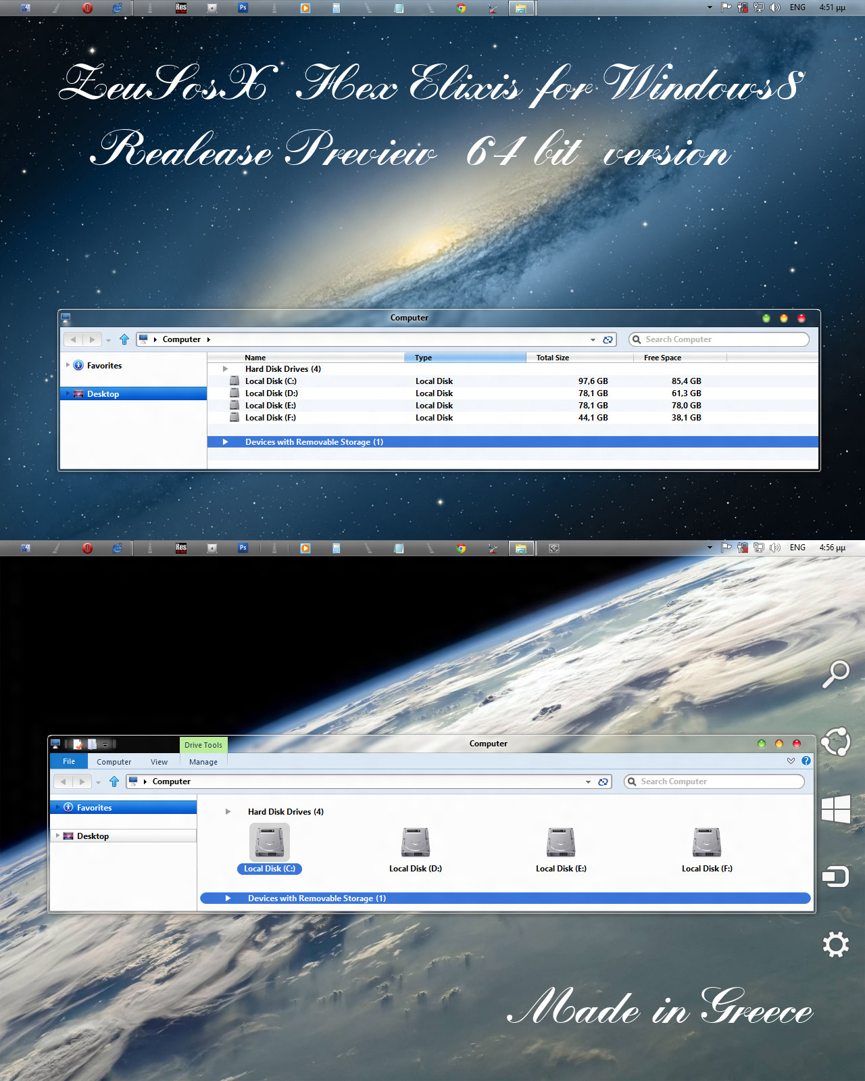Switch to the Computer ribbon tab
865x1081 pixels.
pyautogui.click(x=114, y=762)
